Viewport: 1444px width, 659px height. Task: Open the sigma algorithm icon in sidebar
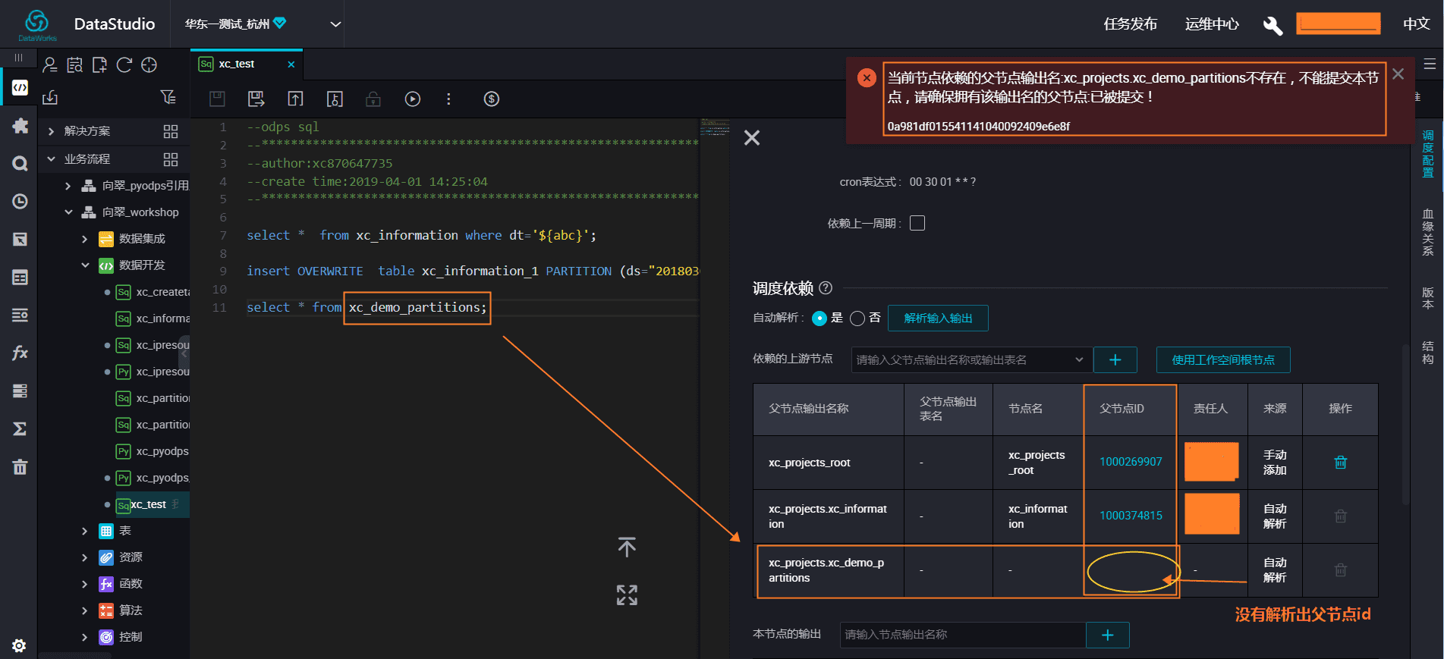point(20,428)
